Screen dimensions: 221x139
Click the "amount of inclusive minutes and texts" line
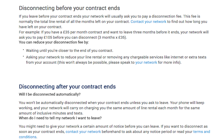[51, 113]
